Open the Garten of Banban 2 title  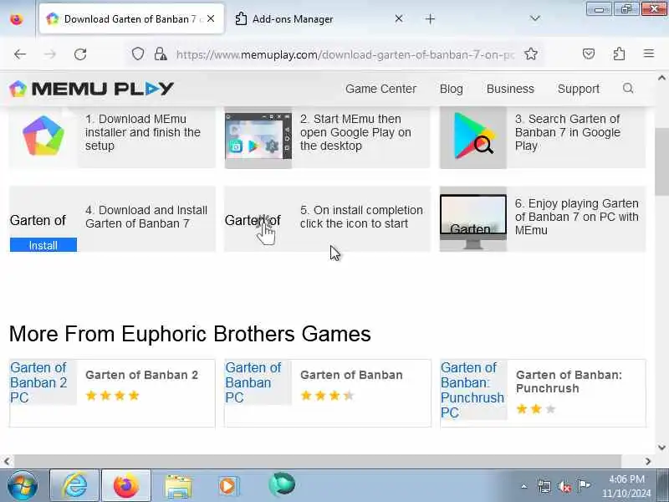[x=141, y=375]
